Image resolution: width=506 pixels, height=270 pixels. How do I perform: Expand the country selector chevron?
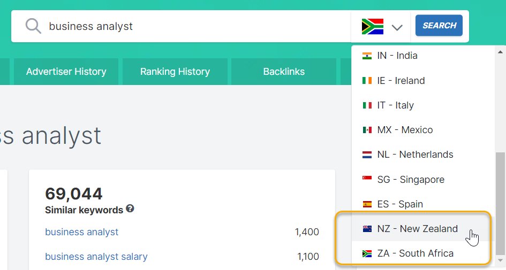click(x=397, y=27)
